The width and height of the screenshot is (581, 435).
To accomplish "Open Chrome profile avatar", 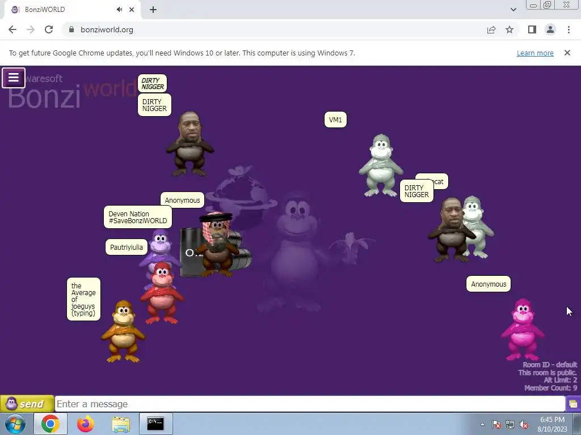I will (550, 29).
